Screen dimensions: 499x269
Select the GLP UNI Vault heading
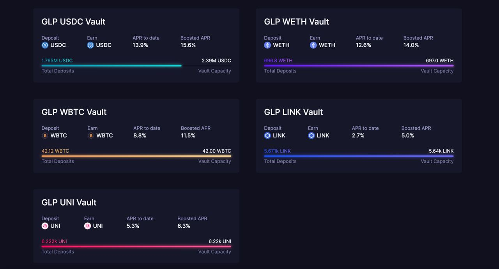[x=69, y=202]
